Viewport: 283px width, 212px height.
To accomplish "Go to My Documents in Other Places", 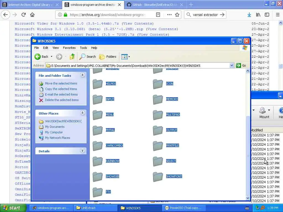I will [55, 127].
